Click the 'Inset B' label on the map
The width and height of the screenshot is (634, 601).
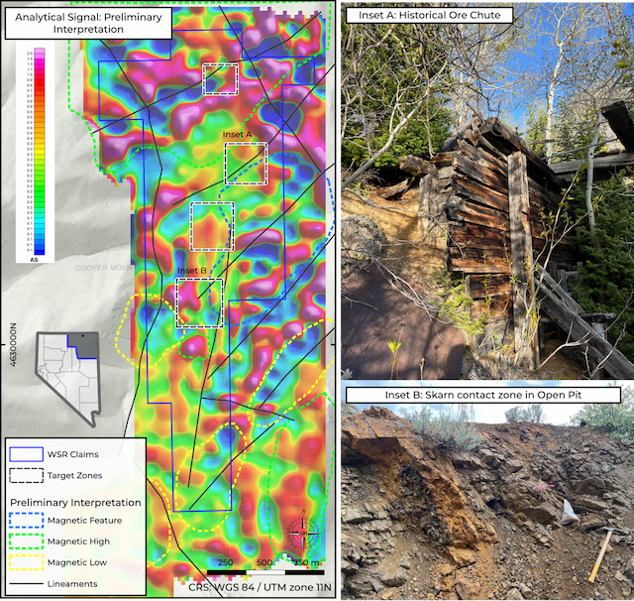pos(192,271)
